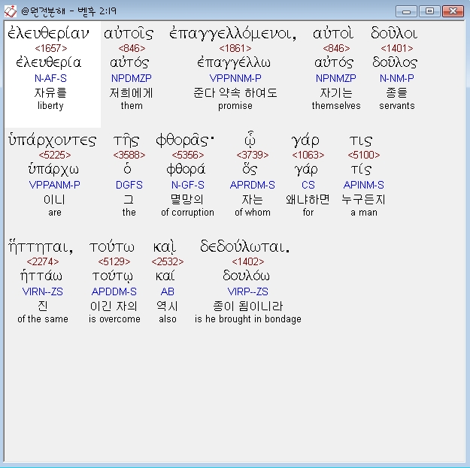The width and height of the screenshot is (470, 468).
Task: Select the Greek word αὐτοῖς
Action: [x=129, y=33]
